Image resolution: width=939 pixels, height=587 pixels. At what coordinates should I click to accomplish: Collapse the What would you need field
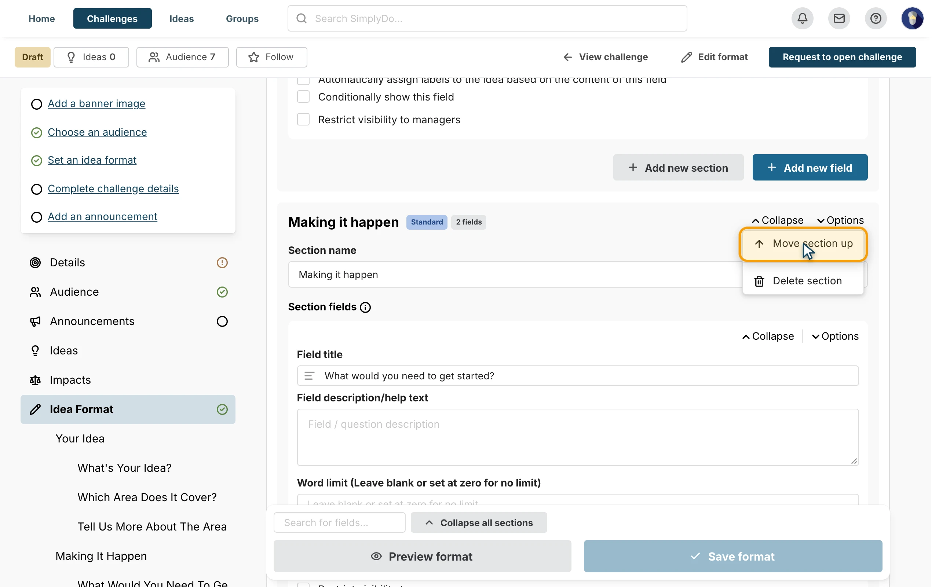click(768, 336)
